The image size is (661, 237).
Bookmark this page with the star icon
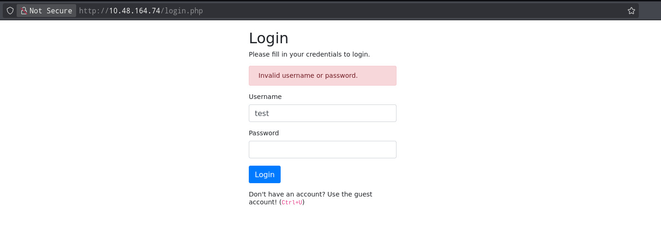(631, 11)
